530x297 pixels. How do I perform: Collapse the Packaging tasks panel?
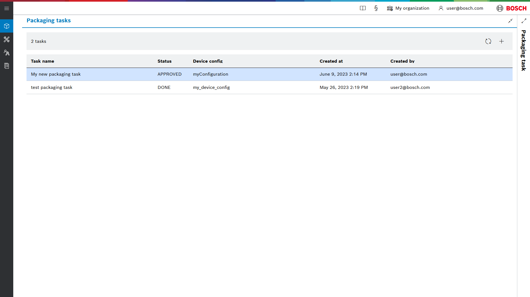[x=510, y=21]
